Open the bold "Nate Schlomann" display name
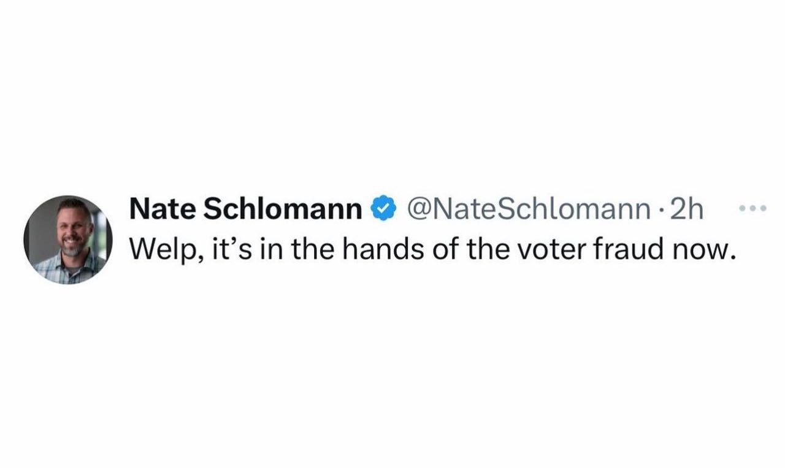 click(x=245, y=210)
